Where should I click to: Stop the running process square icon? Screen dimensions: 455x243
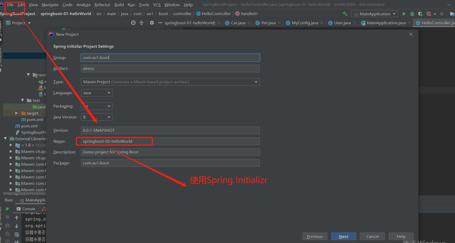coord(442,14)
